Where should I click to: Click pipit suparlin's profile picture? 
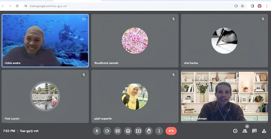[135, 96]
